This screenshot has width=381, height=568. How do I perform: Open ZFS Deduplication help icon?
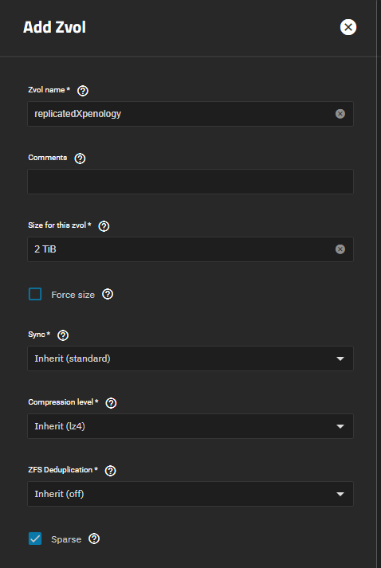pos(110,471)
